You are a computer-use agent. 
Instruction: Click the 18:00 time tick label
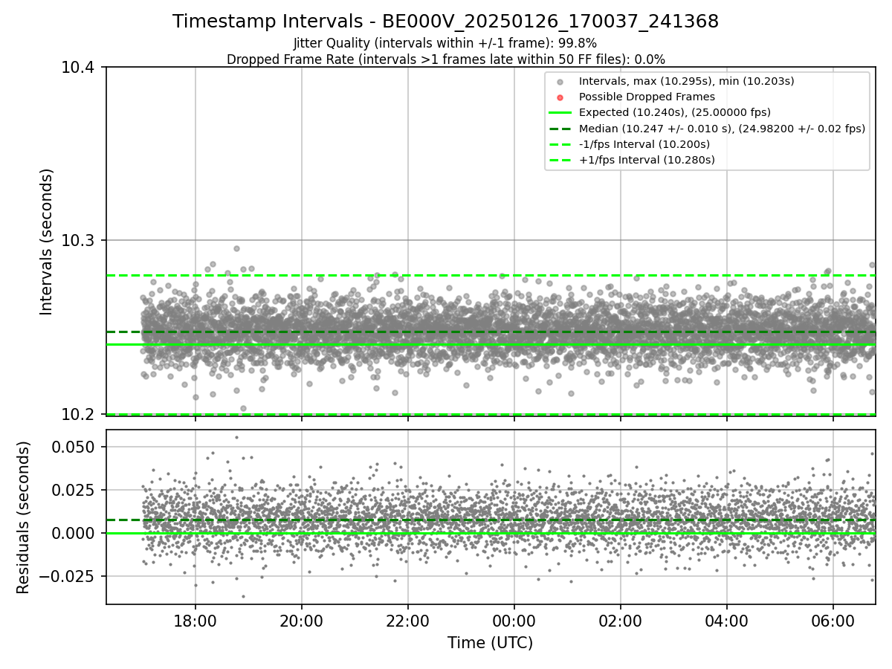click(x=195, y=621)
